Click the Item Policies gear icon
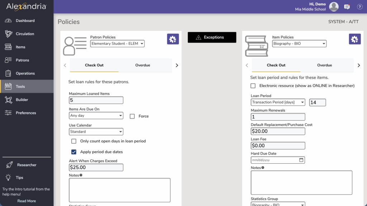The image size is (367, 206). [355, 39]
